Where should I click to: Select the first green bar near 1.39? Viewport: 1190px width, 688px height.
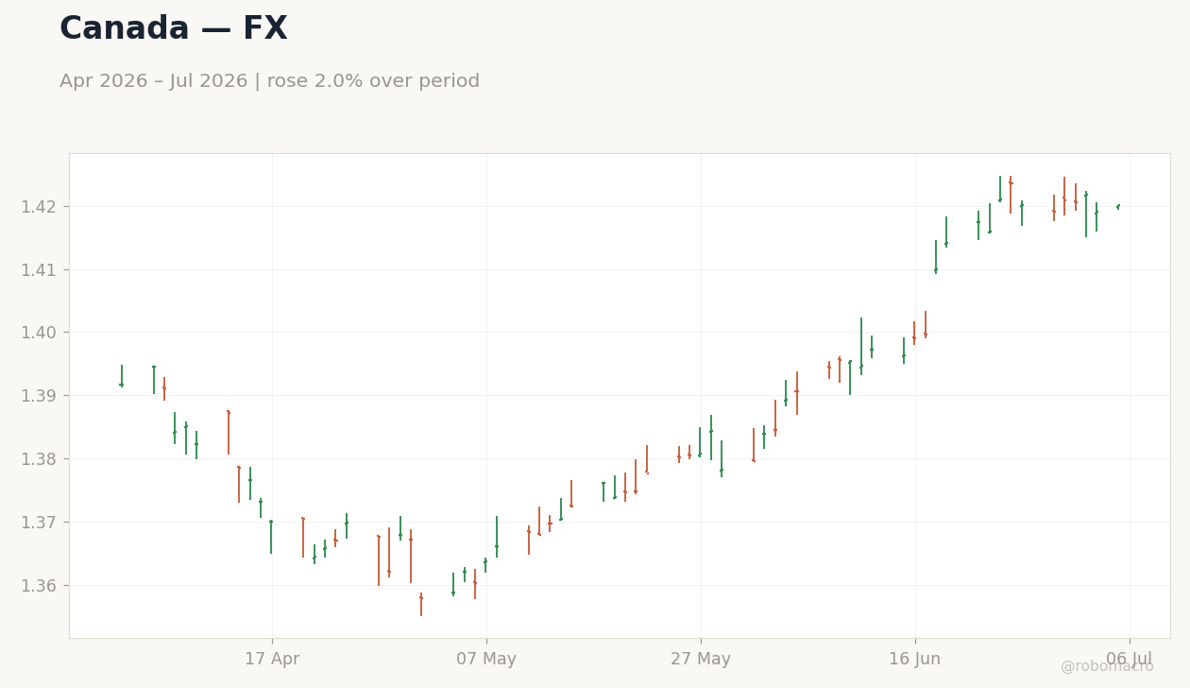pos(121,376)
